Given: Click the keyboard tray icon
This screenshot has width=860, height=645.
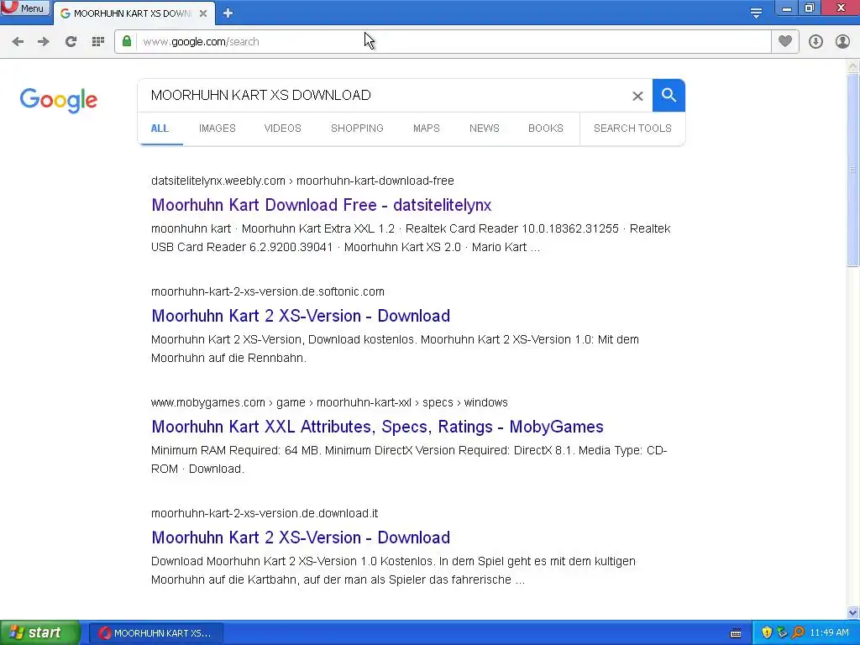Looking at the screenshot, I should pyautogui.click(x=736, y=633).
